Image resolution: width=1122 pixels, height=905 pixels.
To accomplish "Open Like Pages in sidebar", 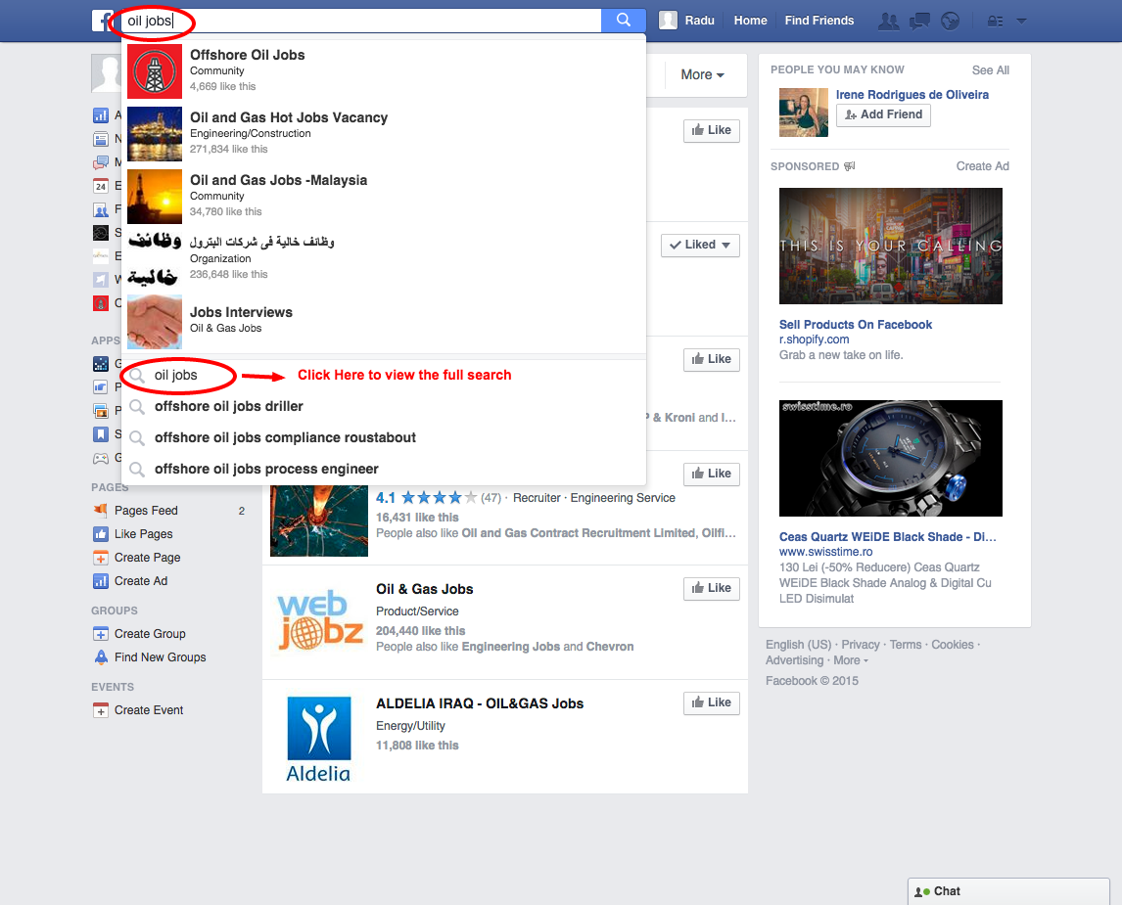I will [143, 534].
